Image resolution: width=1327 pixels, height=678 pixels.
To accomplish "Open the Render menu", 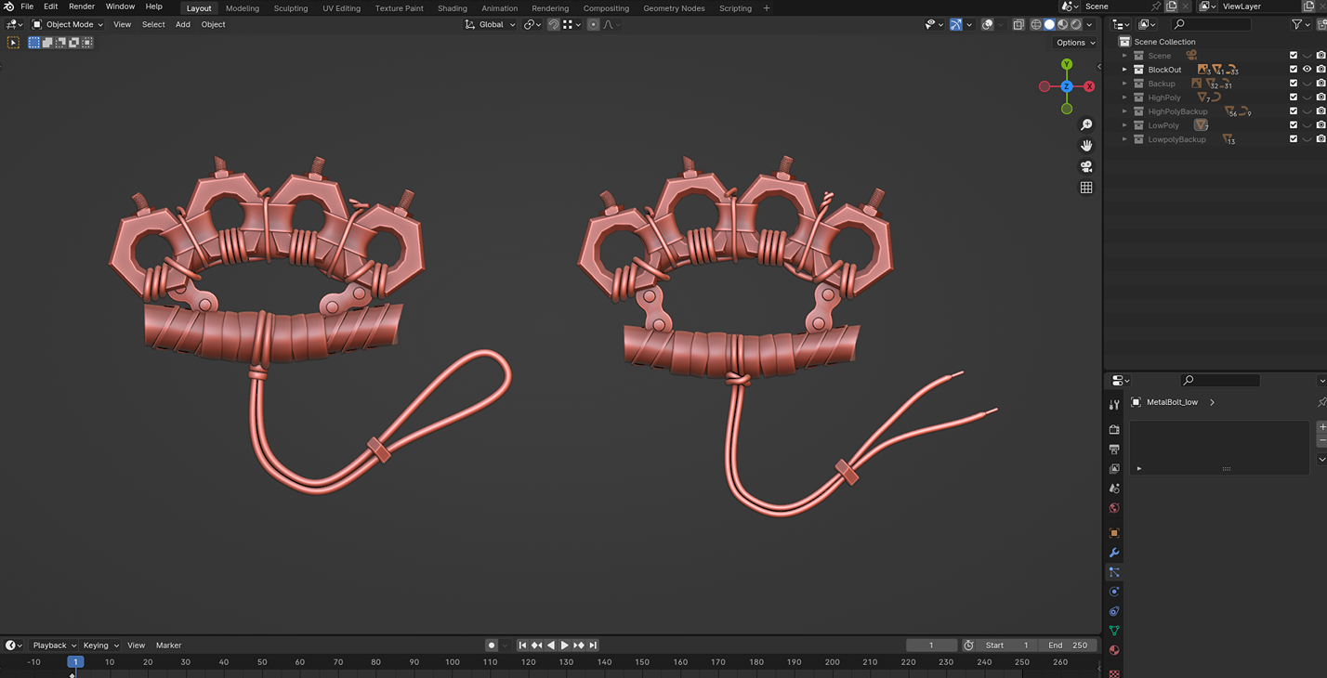I will tap(82, 7).
